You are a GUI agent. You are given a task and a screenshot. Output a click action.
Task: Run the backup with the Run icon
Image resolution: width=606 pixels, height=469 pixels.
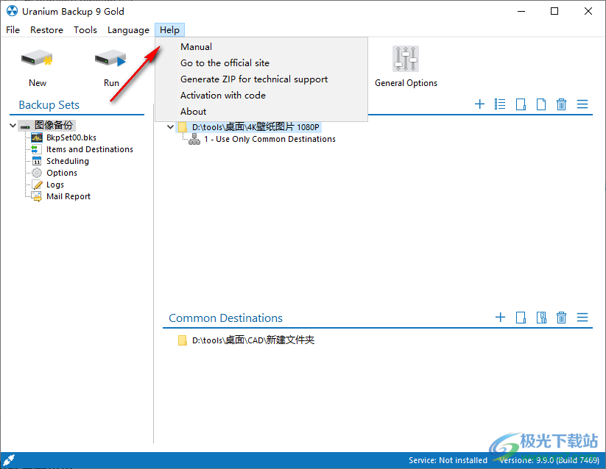pyautogui.click(x=111, y=59)
